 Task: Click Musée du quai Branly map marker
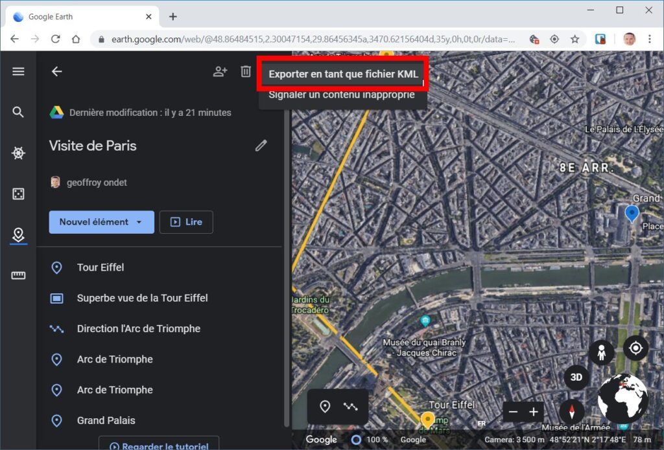[x=425, y=321]
